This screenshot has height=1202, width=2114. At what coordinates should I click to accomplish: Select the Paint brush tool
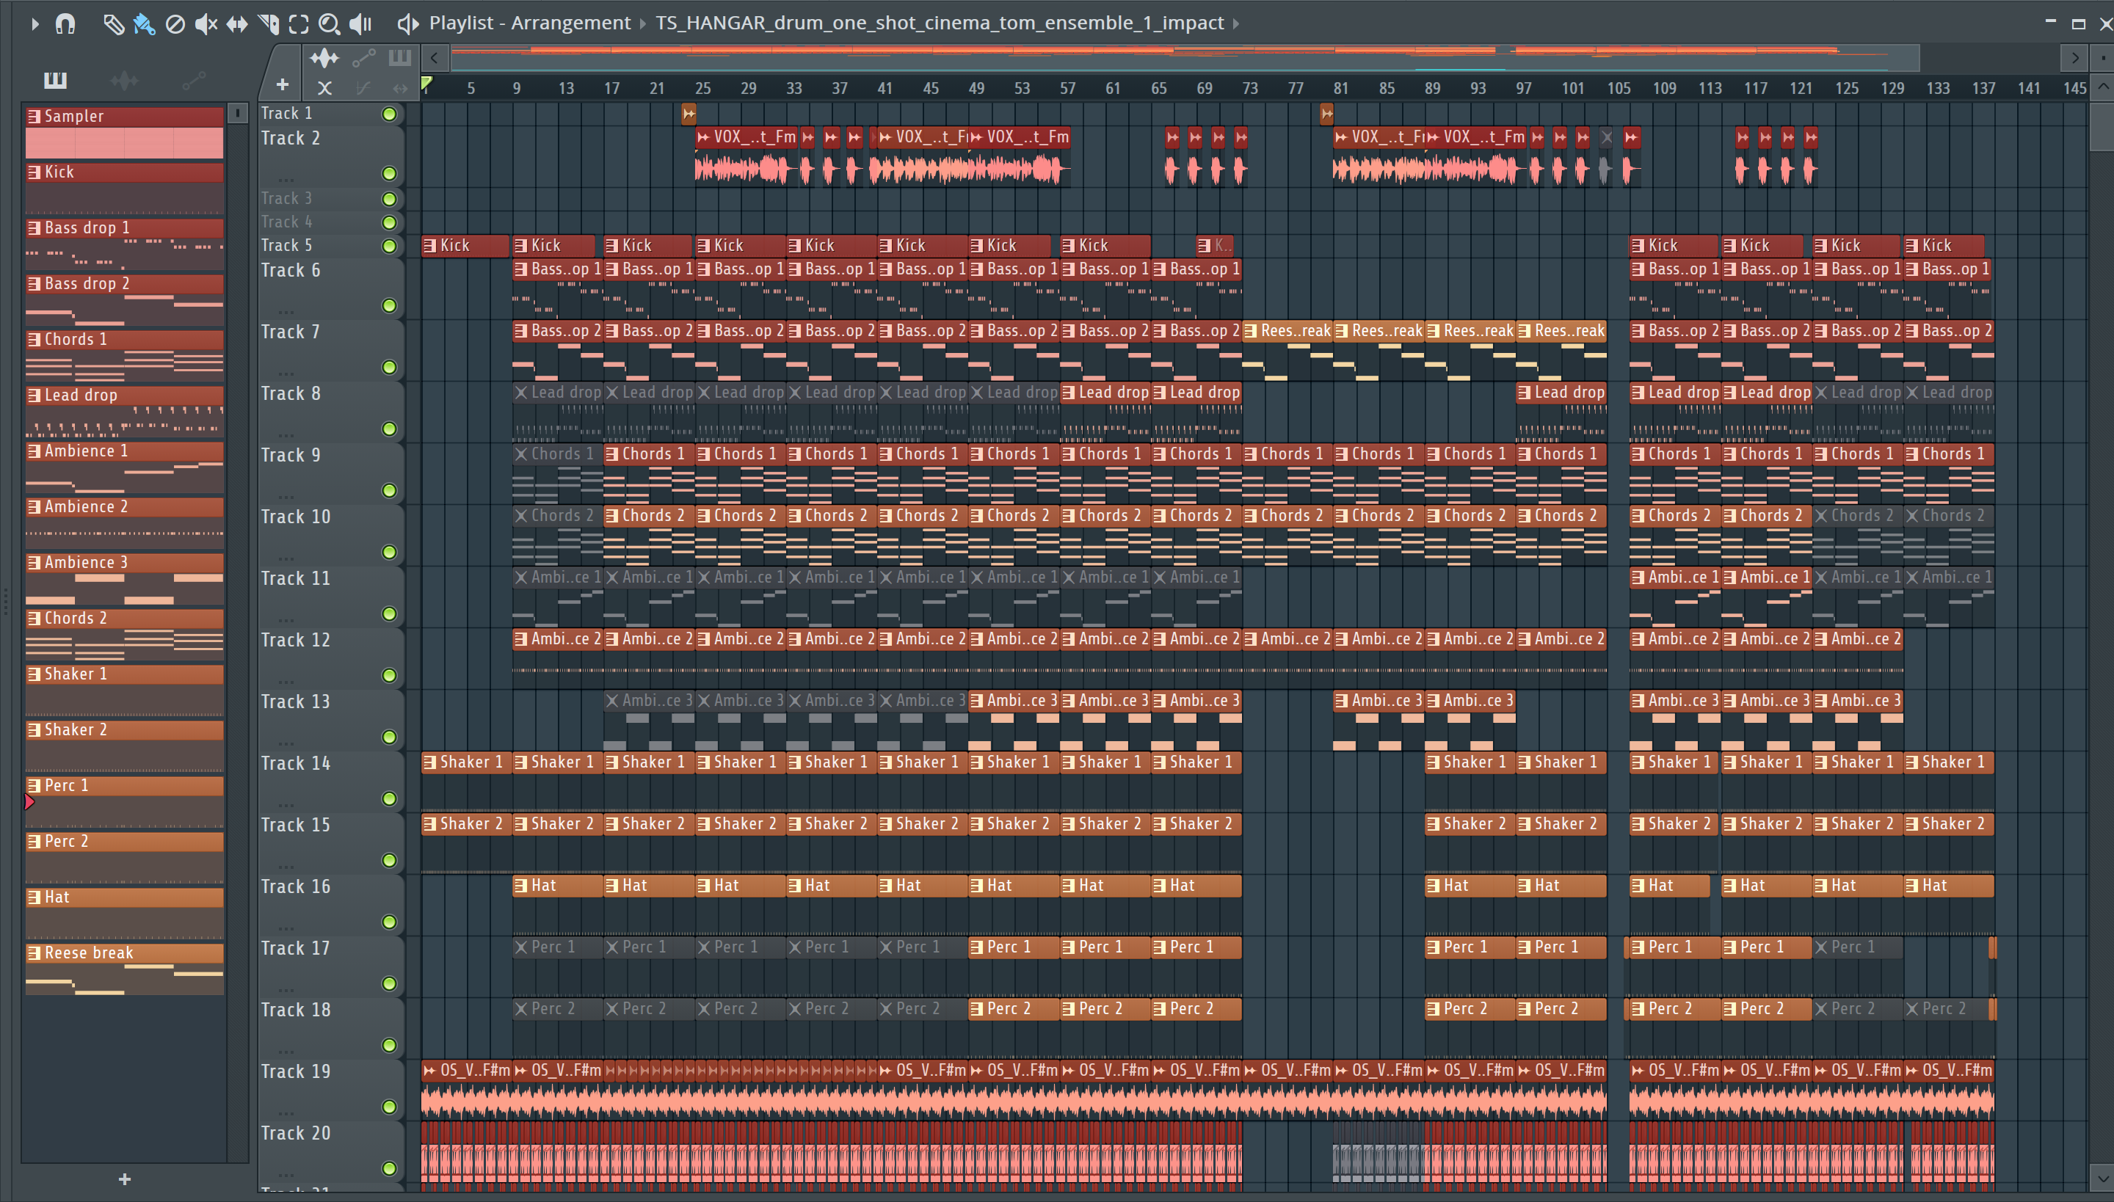[x=144, y=24]
